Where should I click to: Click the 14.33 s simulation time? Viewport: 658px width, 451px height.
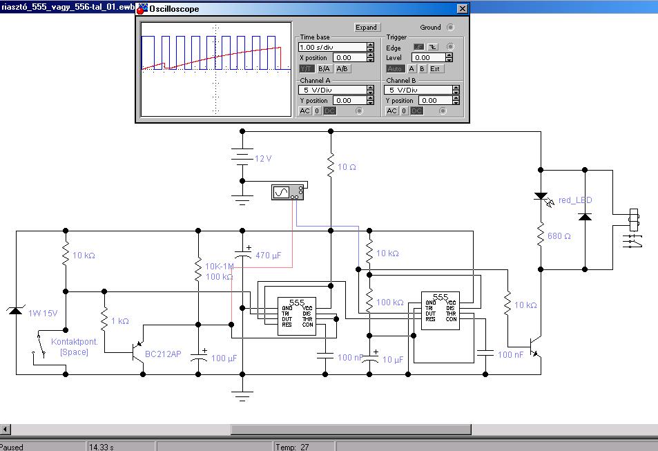(x=101, y=447)
